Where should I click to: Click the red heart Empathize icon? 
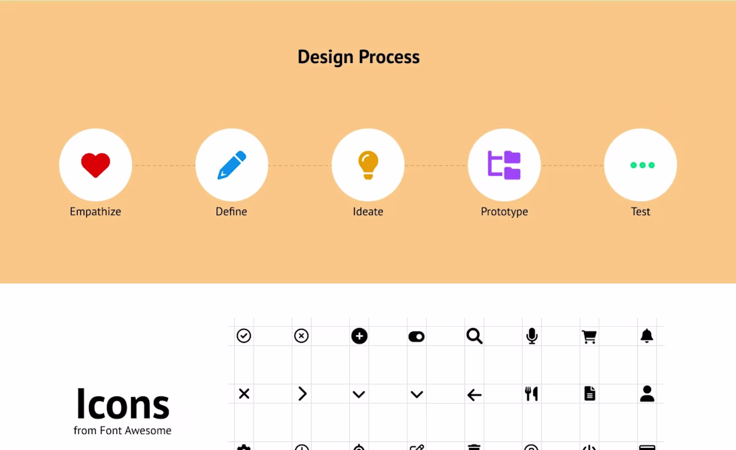[95, 165]
